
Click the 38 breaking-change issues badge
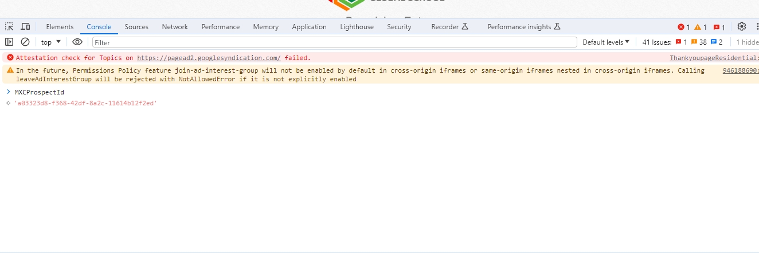[x=699, y=42]
